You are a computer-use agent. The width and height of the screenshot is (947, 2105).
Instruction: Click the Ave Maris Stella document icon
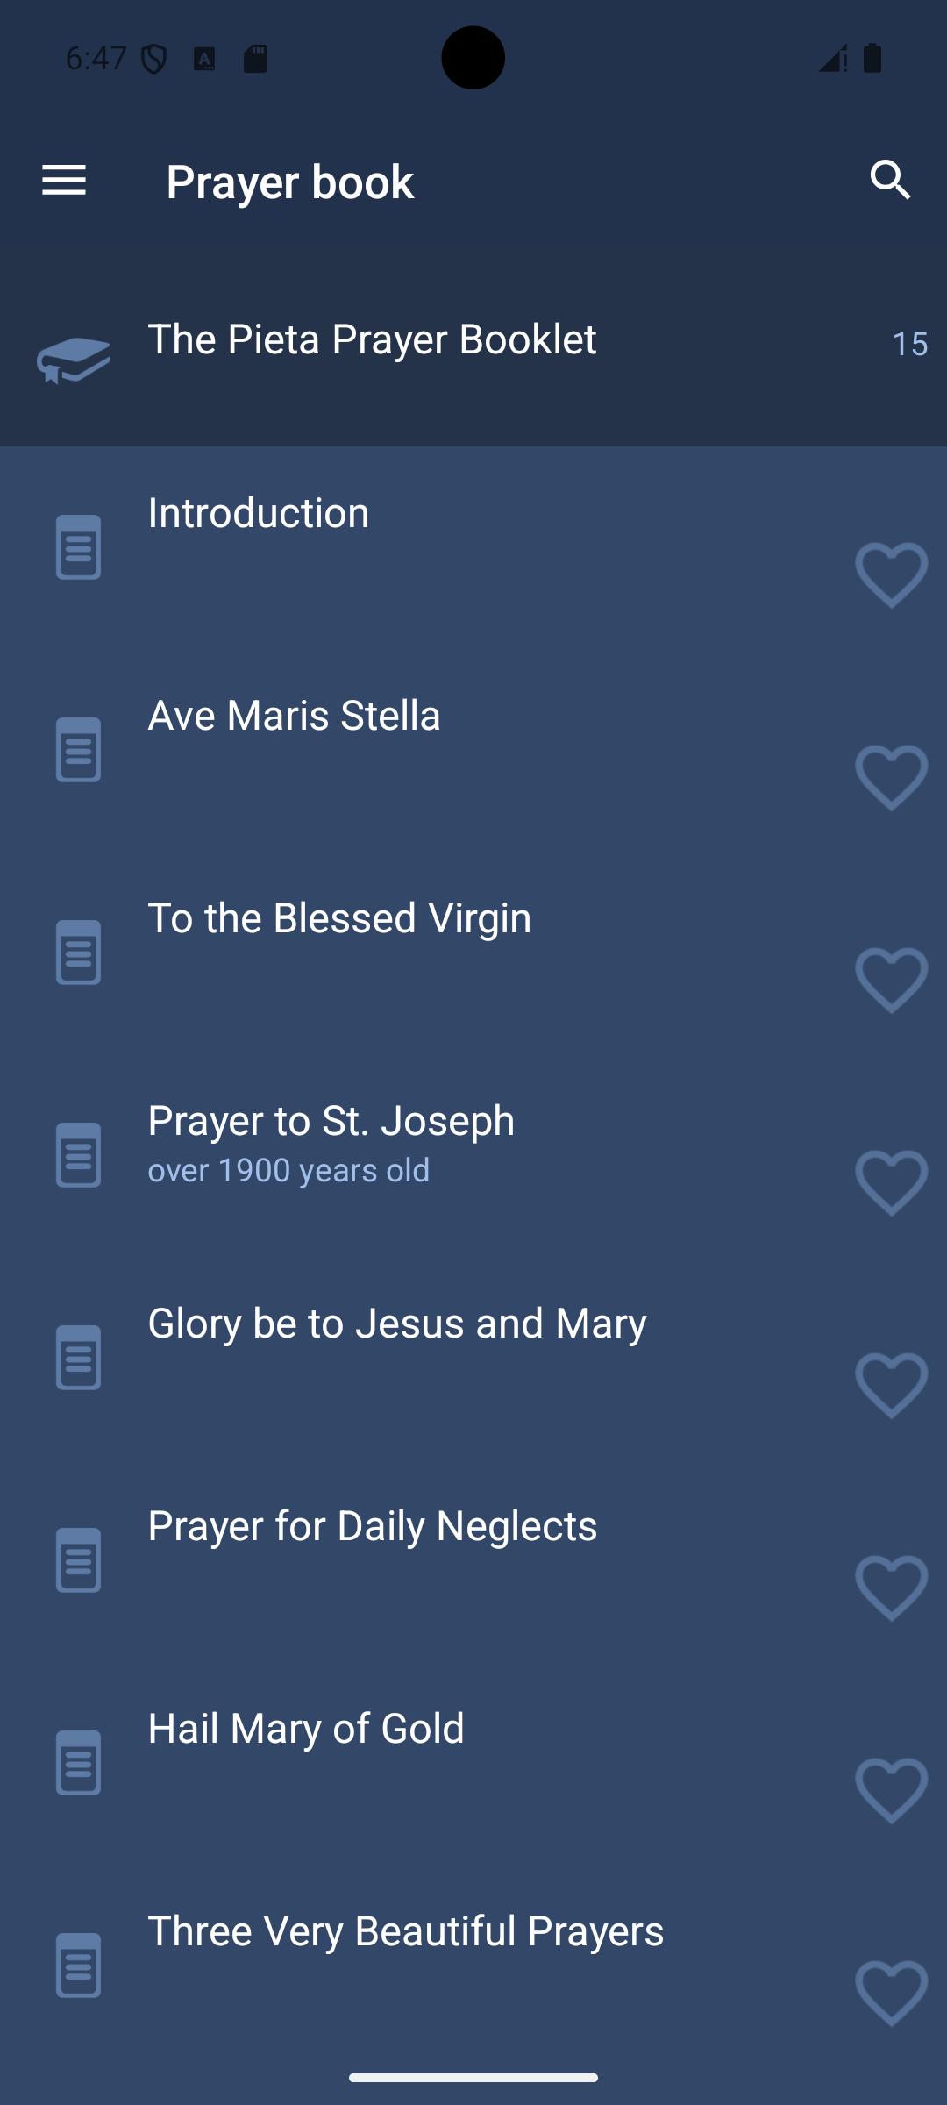tap(78, 750)
